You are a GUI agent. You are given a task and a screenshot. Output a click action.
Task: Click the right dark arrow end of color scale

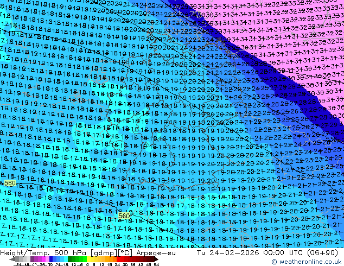pyautogui.click(x=156, y=259)
